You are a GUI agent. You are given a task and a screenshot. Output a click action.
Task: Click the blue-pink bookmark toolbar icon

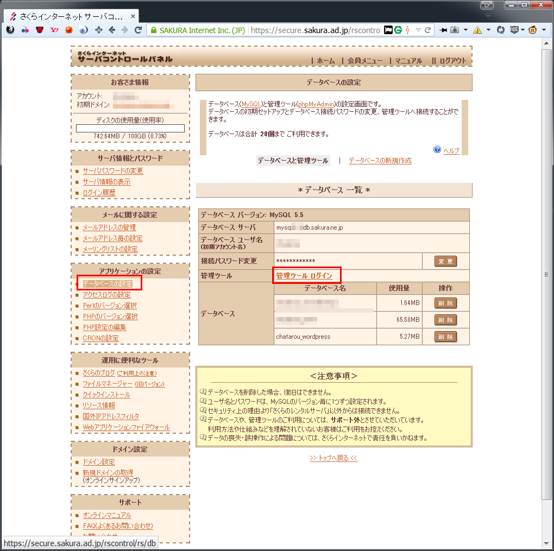[25, 30]
